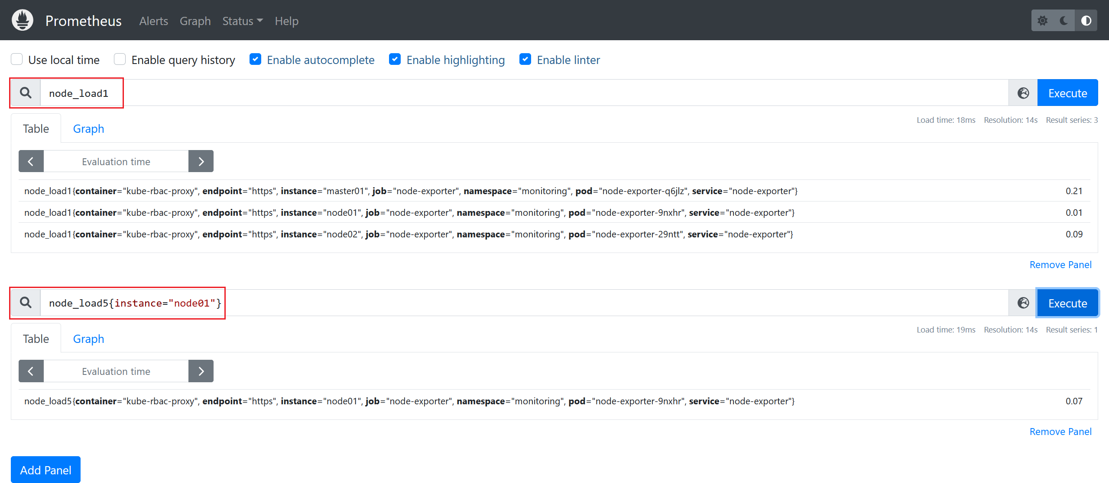Switch to Graph tab in node_load1 panel
Screen dimensions: 1109x483
88,128
